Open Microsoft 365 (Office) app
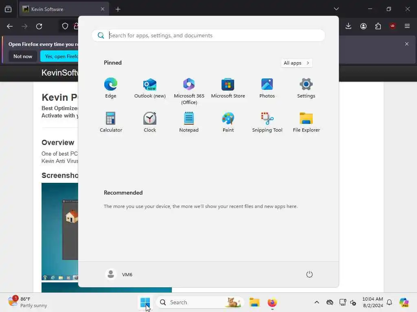 189,91
